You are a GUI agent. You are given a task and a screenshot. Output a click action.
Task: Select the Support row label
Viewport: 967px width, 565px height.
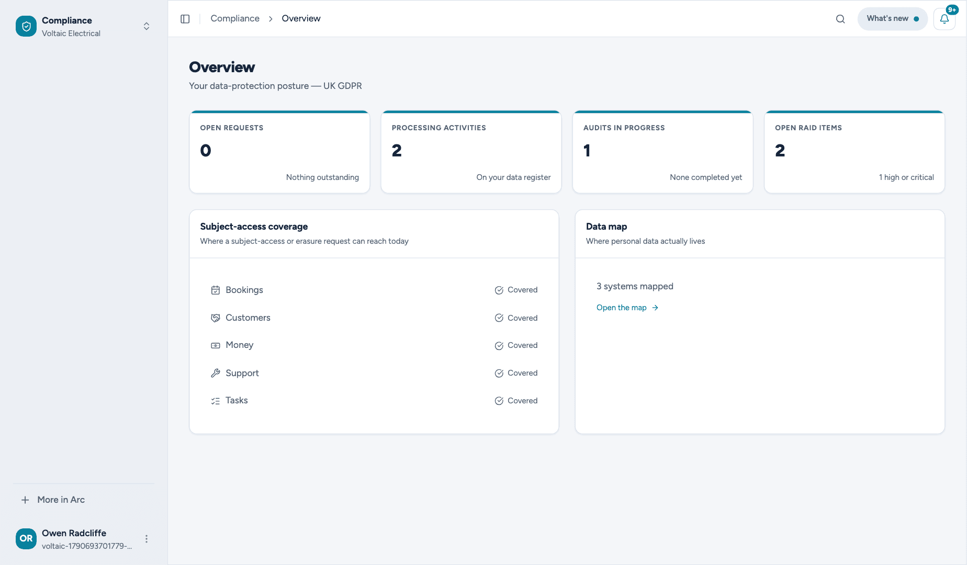coord(242,373)
